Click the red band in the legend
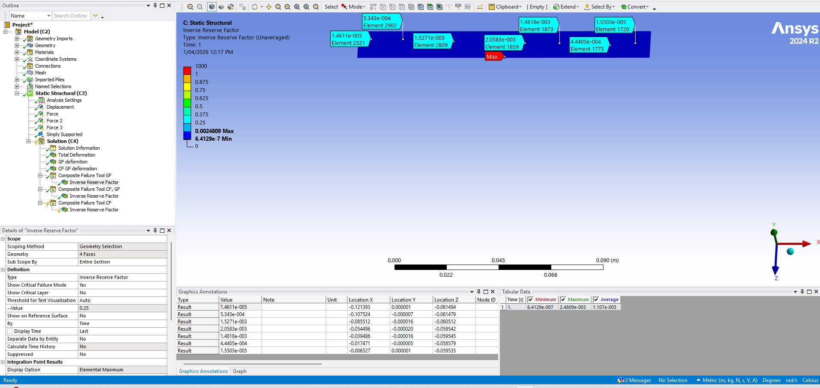 pyautogui.click(x=187, y=71)
